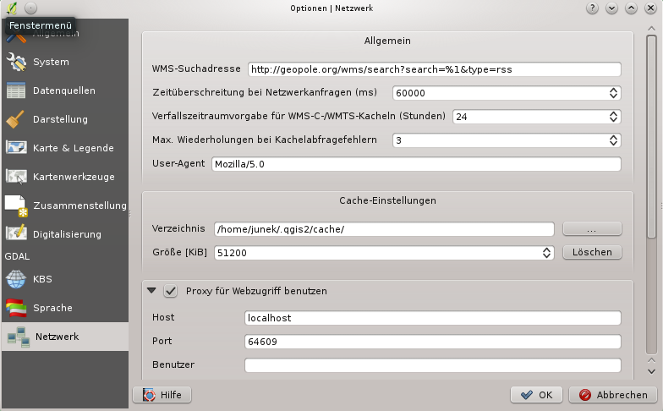Select the Karte & Legende page
This screenshot has width=663, height=411.
pyautogui.click(x=65, y=148)
